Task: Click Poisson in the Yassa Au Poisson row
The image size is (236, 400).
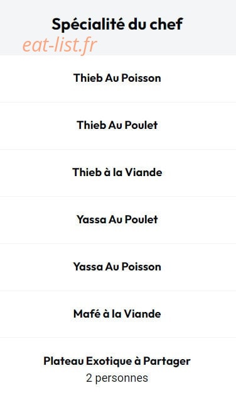Action: pyautogui.click(x=141, y=267)
